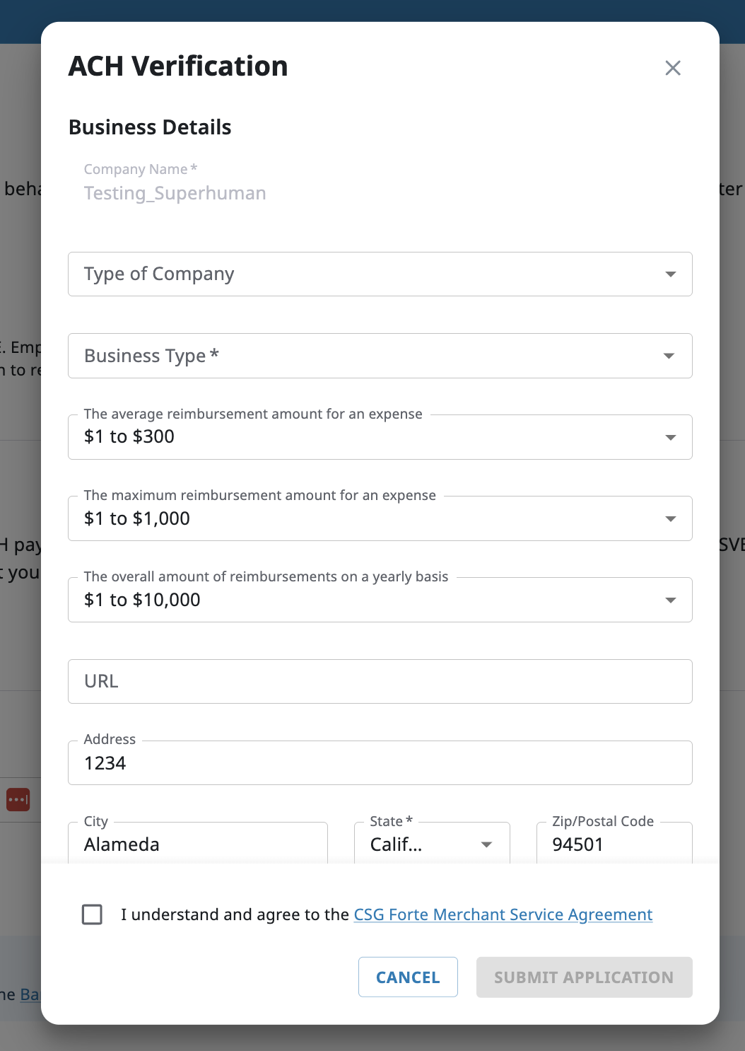Focus the Address field containing 1234
This screenshot has height=1051, width=745.
click(380, 763)
